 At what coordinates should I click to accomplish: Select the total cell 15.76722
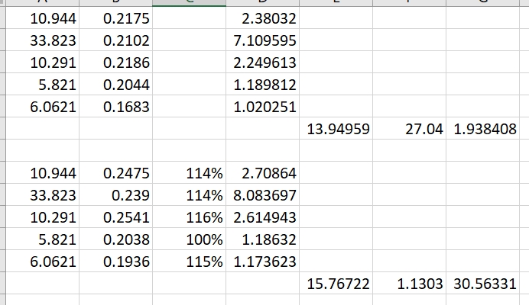point(336,284)
